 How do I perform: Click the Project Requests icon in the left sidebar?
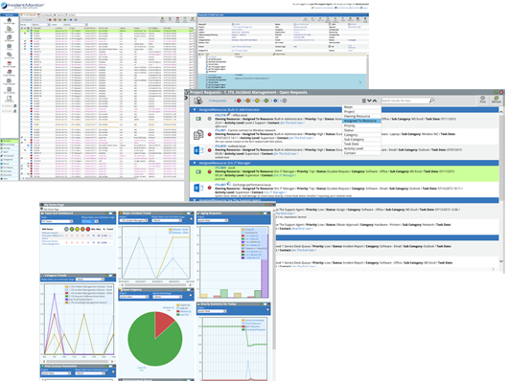pos(9,80)
